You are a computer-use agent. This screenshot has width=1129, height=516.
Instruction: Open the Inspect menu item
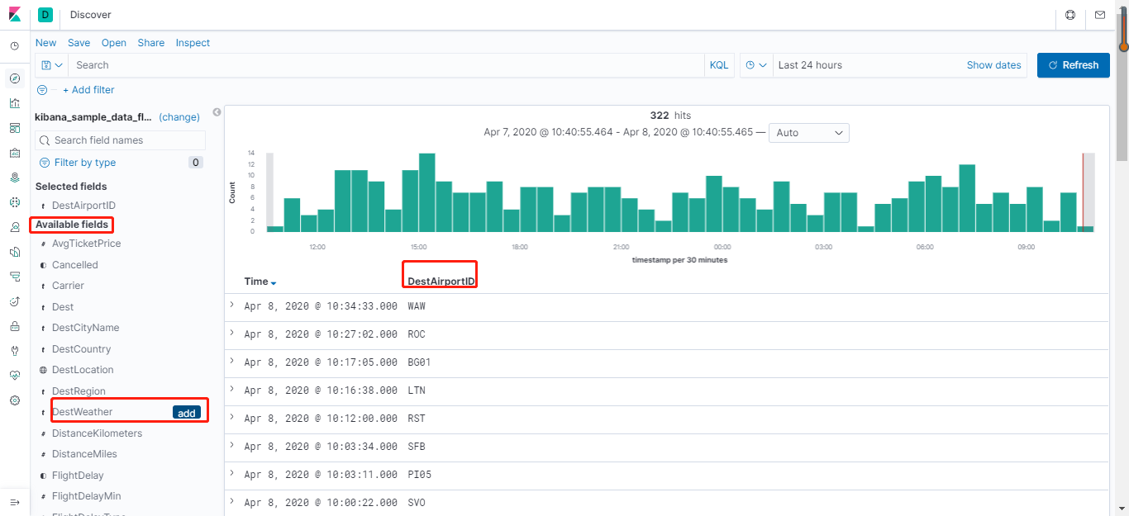193,42
